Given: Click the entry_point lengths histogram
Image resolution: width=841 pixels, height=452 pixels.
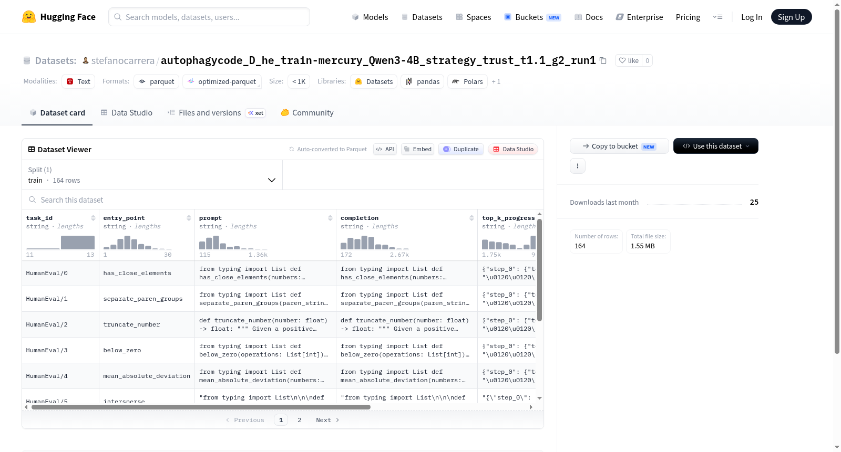Looking at the screenshot, I should tap(138, 242).
